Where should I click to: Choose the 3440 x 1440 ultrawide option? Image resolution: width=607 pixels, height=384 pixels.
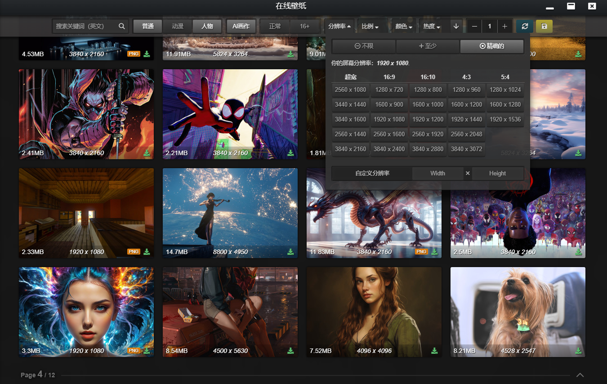pyautogui.click(x=350, y=105)
